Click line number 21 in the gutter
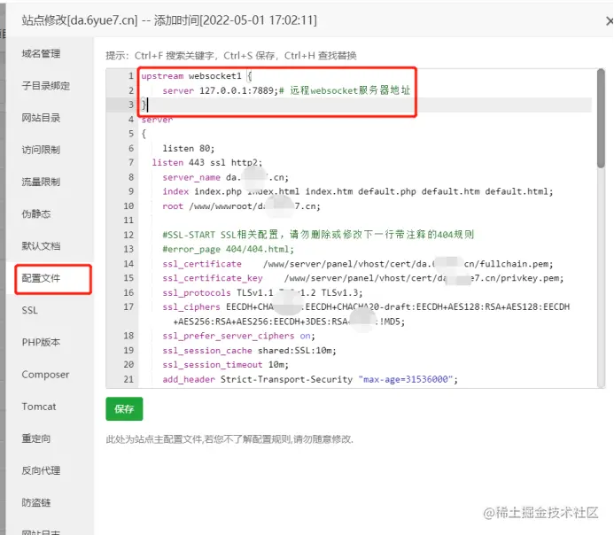Viewport: 614px width, 535px height. (x=128, y=379)
